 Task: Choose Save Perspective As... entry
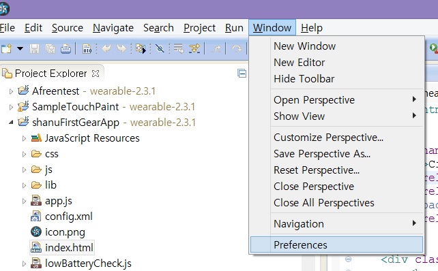click(336, 154)
